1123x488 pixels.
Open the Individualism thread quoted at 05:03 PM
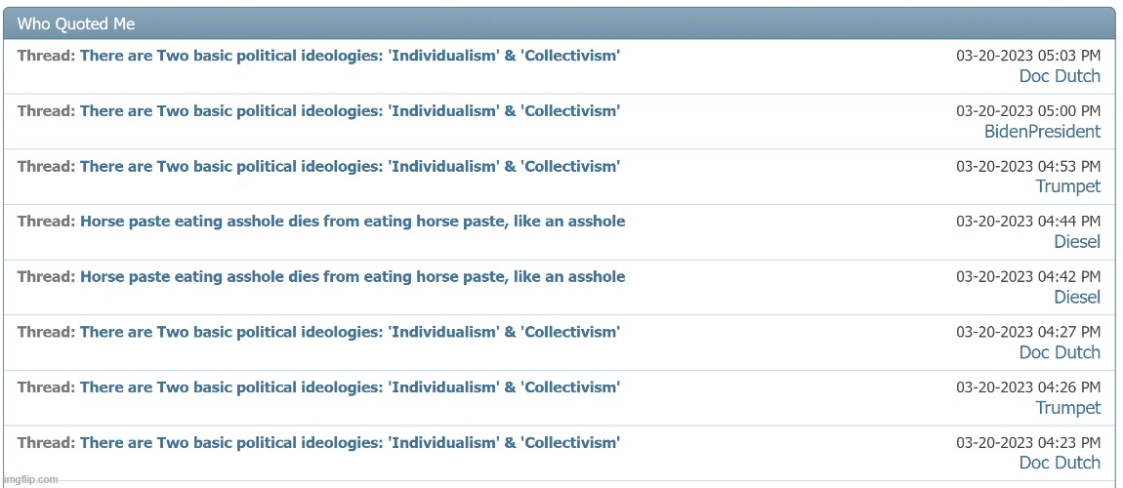pos(349,56)
